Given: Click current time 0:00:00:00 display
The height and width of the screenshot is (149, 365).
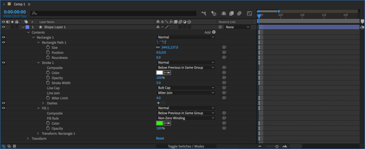Looking at the screenshot, I should tap(15, 12).
